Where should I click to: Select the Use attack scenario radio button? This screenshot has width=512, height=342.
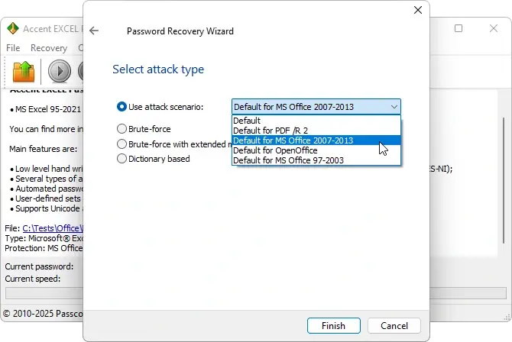pos(122,107)
